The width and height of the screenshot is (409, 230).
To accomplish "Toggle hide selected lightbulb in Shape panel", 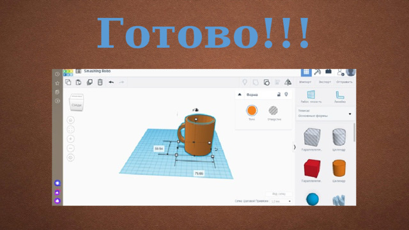I will click(x=286, y=95).
